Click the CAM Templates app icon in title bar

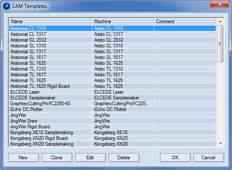(7, 6)
